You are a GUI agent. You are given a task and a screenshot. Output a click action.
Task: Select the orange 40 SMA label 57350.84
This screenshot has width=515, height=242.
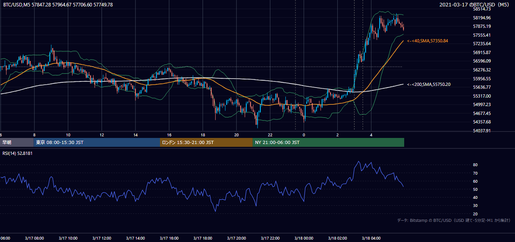[x=428, y=41]
